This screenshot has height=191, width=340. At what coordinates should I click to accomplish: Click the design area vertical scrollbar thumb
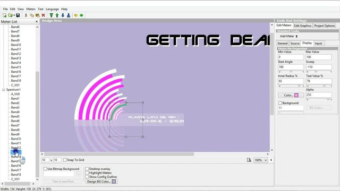(272, 74)
